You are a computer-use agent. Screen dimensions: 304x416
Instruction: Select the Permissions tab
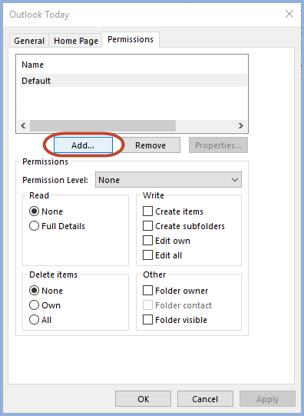pos(131,39)
